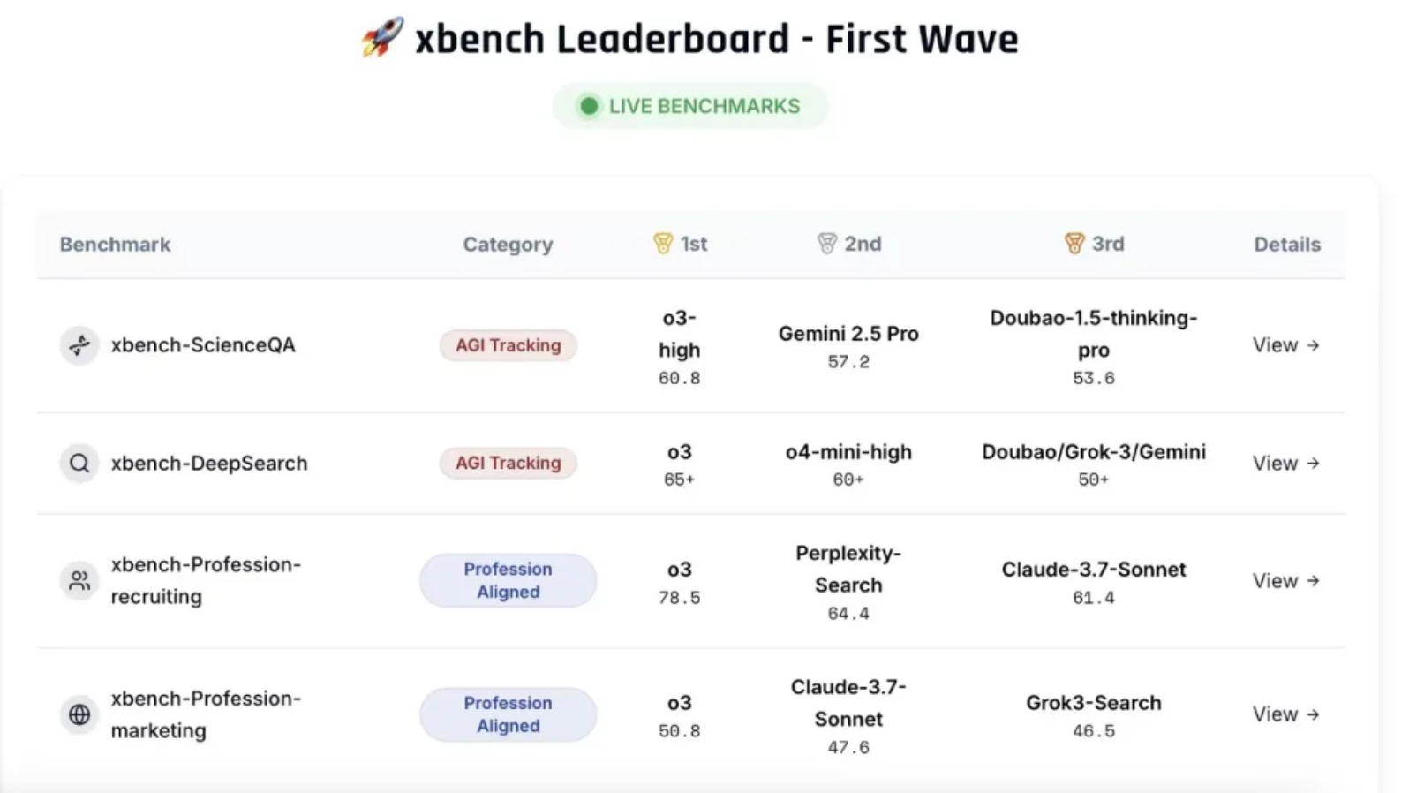
Task: Click the Benchmark column header
Action: 115,245
